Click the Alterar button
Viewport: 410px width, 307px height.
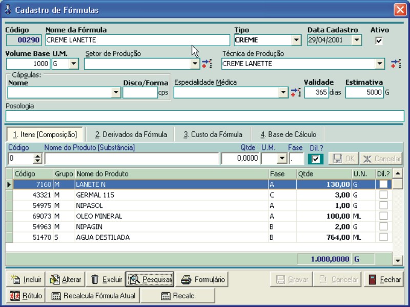point(66,279)
